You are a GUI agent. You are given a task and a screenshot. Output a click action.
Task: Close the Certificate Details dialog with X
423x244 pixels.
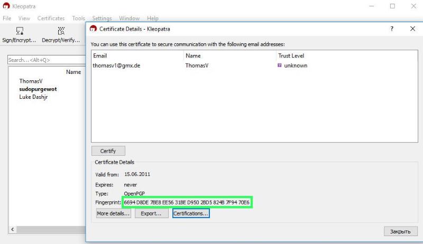(413, 29)
